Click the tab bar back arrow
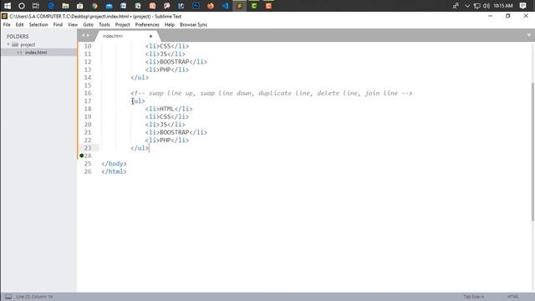Image resolution: width=535 pixels, height=301 pixels. 83,35
